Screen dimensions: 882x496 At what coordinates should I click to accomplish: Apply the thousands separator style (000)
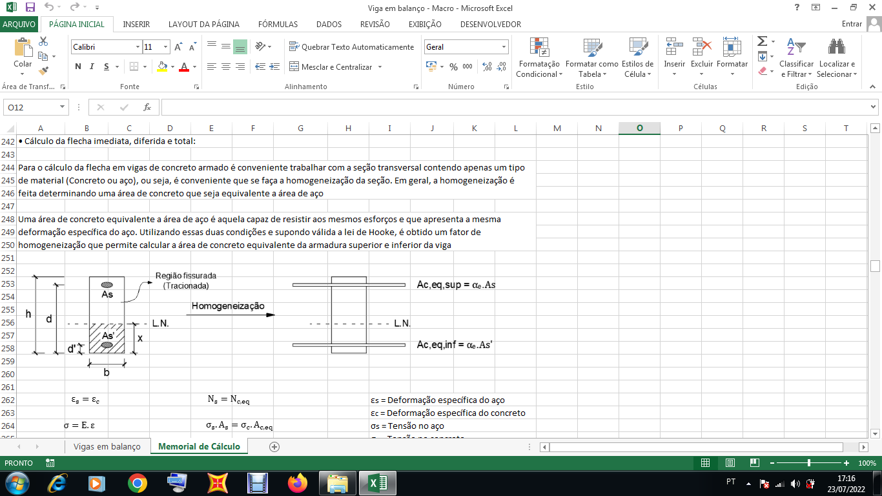click(x=467, y=67)
